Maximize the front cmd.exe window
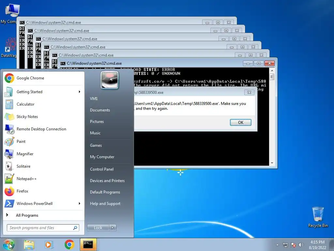This screenshot has width=334, height=251. pyautogui.click(x=259, y=63)
